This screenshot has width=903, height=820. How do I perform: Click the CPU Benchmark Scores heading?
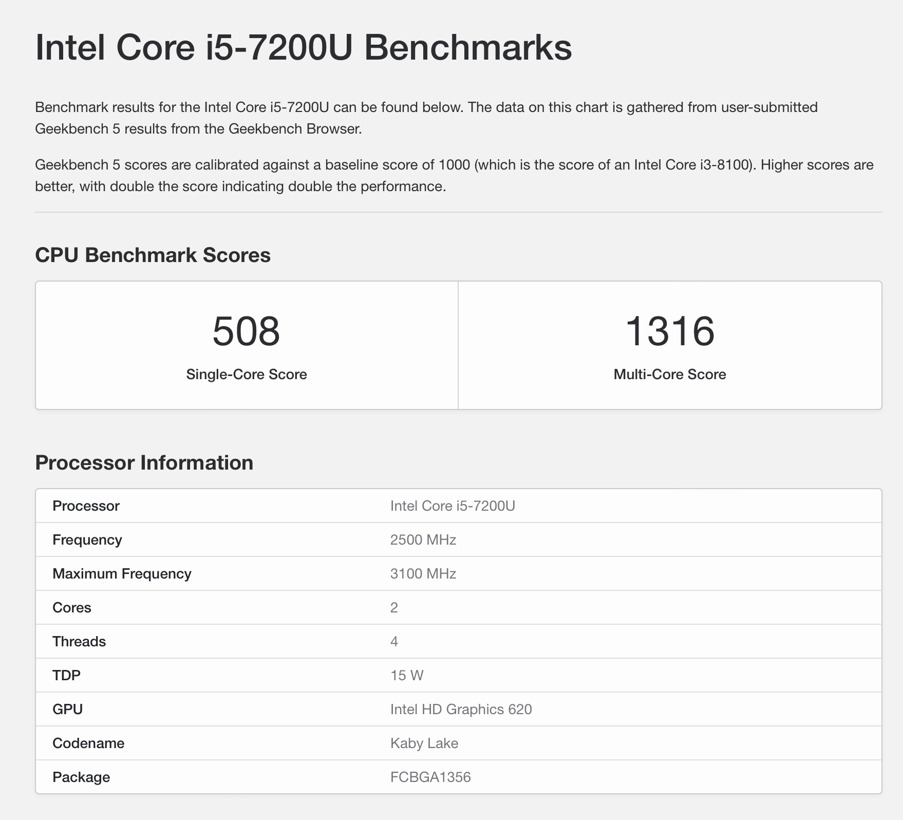tap(153, 255)
